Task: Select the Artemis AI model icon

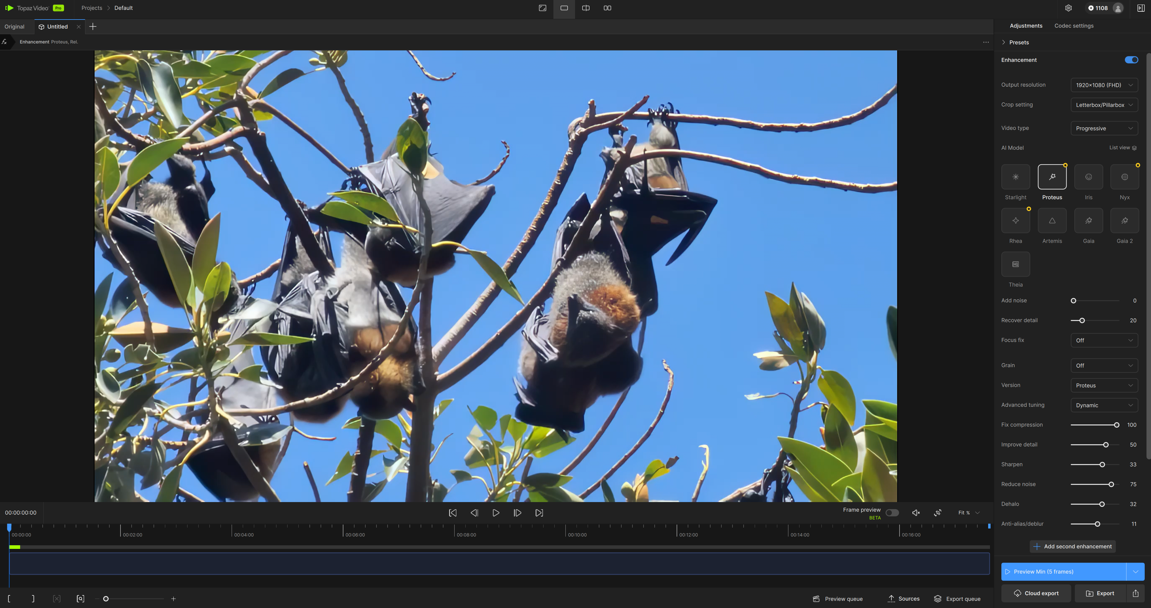Action: [x=1052, y=221]
